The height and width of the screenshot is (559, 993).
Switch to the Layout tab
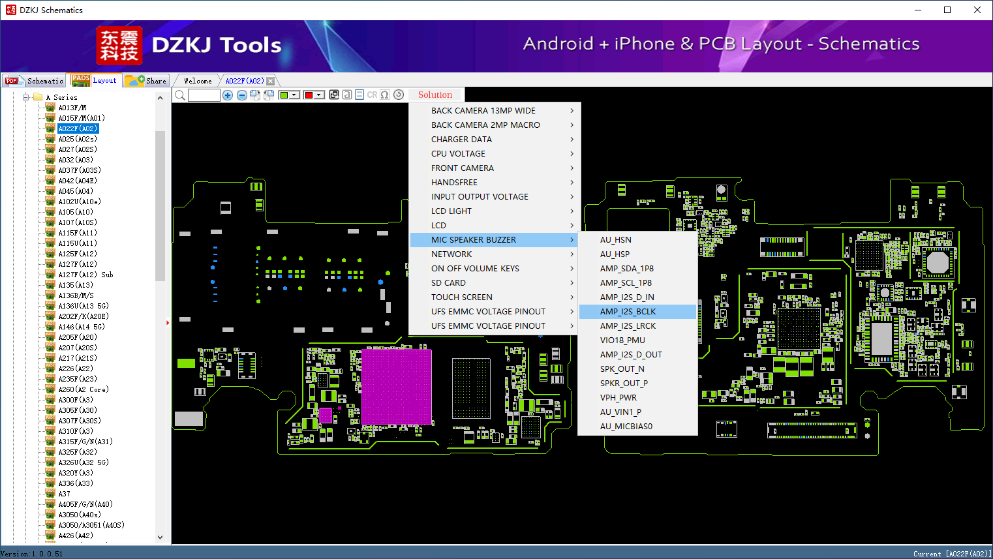click(x=95, y=80)
